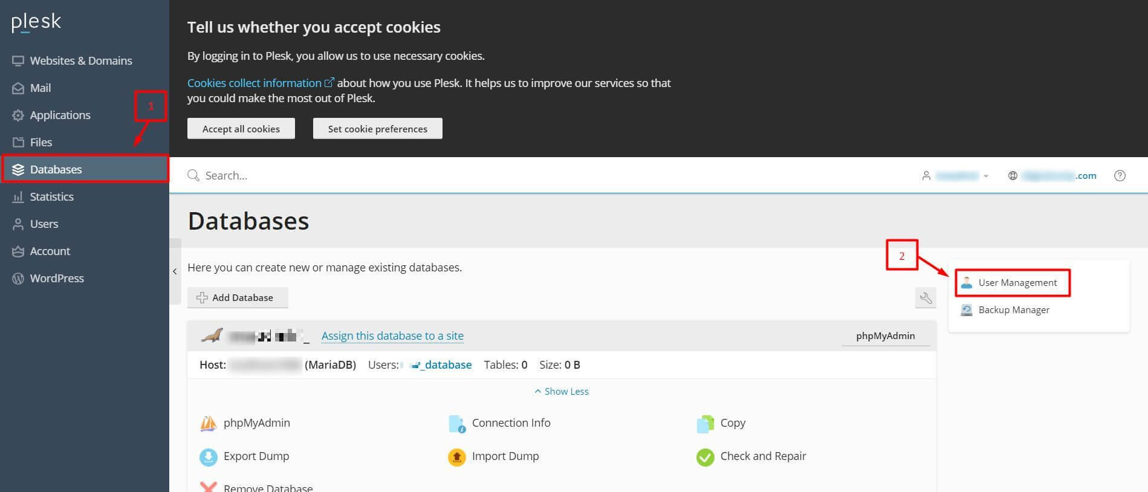Open Set cookie preferences
The height and width of the screenshot is (492, 1148).
378,129
